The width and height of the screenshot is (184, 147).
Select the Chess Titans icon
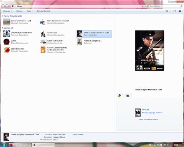coord(43,34)
